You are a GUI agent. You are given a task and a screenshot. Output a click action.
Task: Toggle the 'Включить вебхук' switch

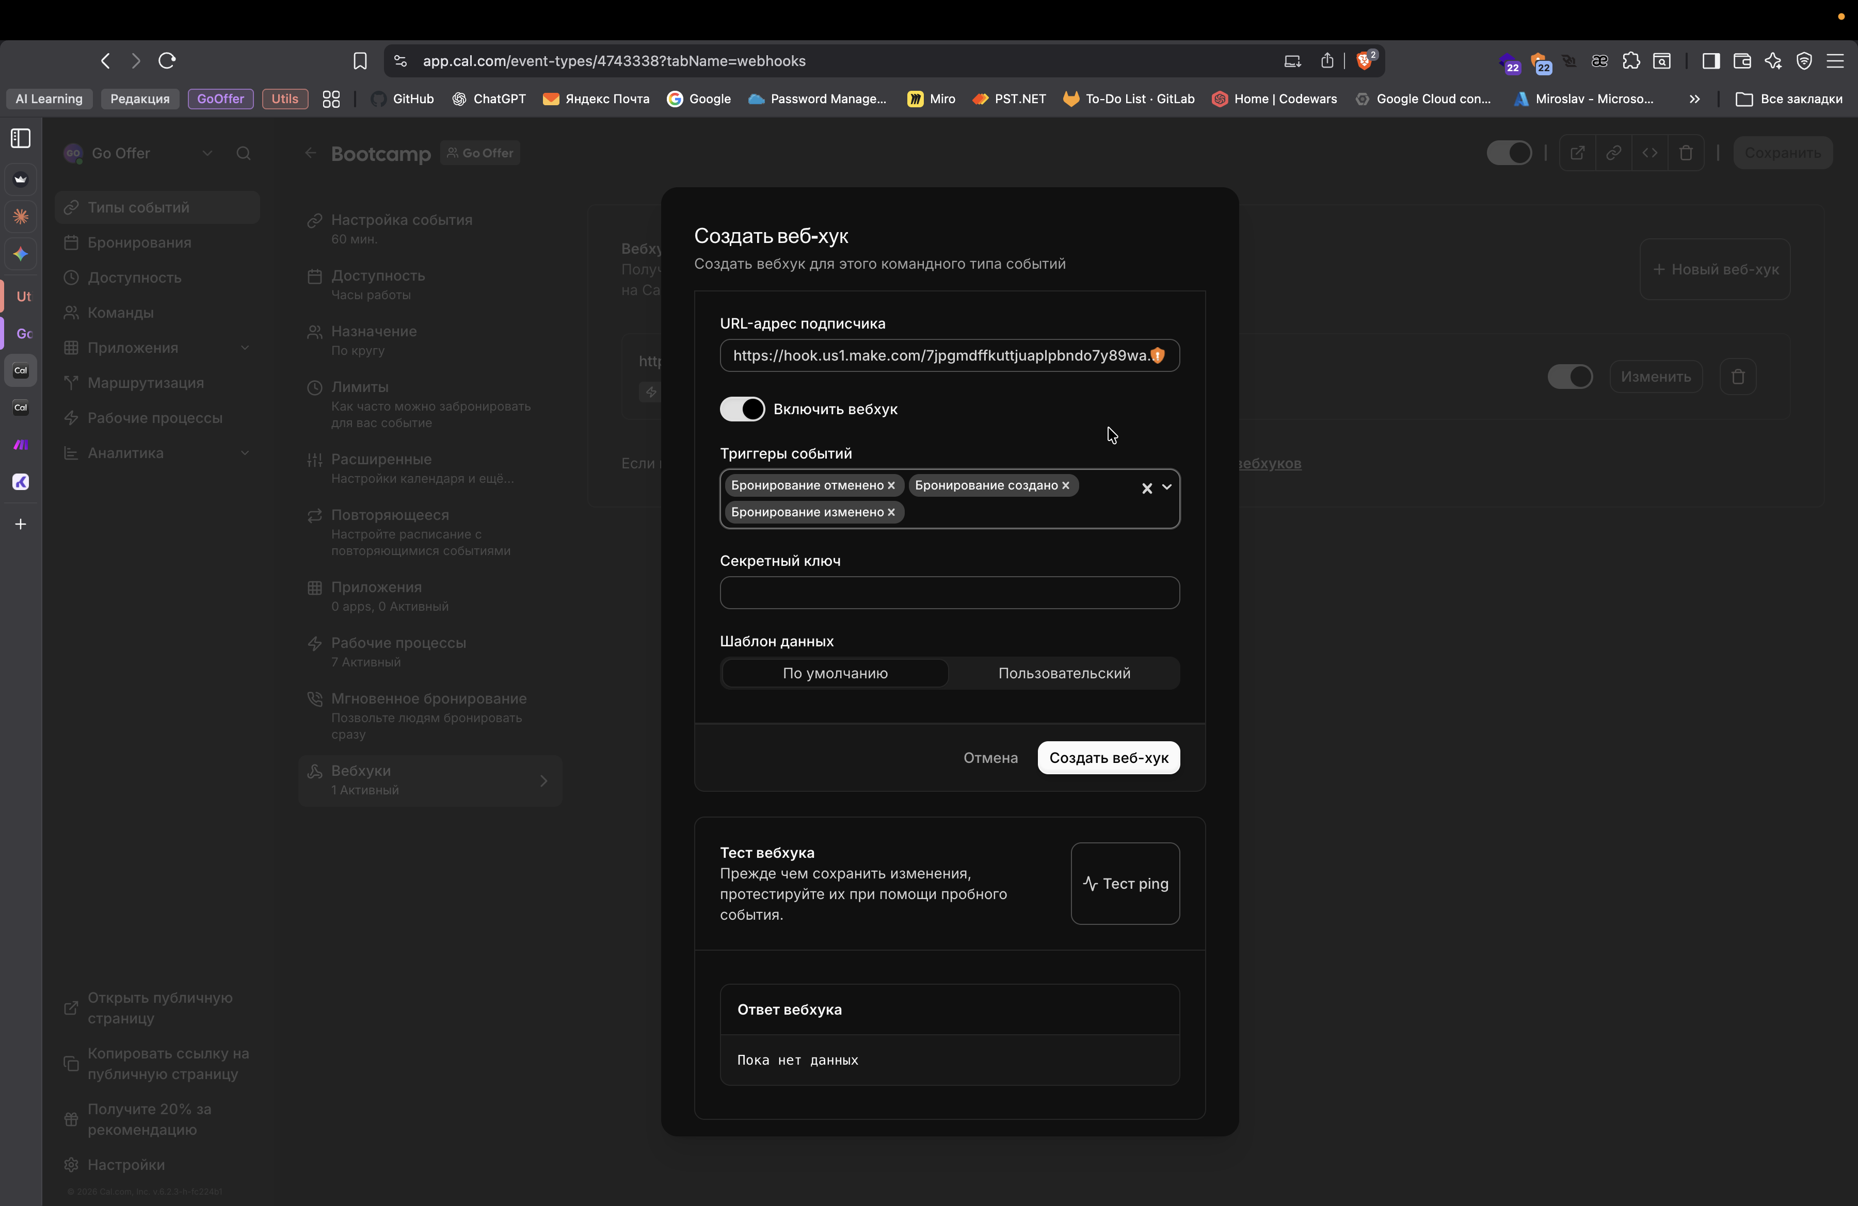[x=742, y=409]
